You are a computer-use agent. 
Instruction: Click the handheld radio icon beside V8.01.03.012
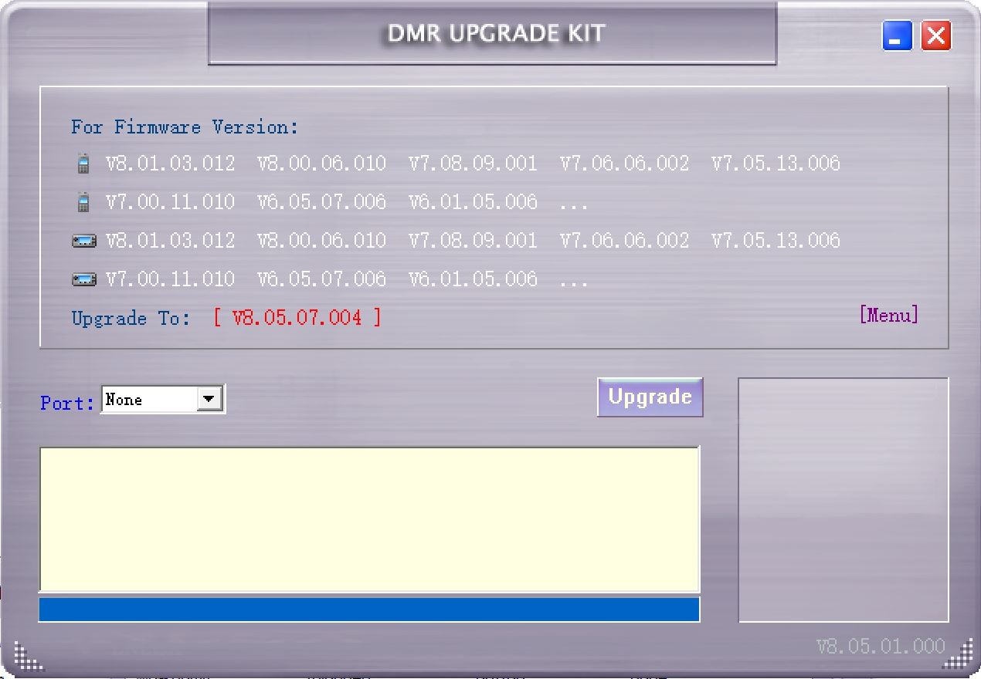coord(83,164)
